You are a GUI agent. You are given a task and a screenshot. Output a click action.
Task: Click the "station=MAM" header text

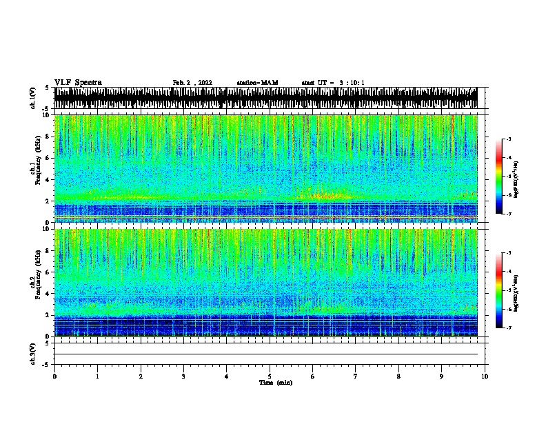click(257, 83)
